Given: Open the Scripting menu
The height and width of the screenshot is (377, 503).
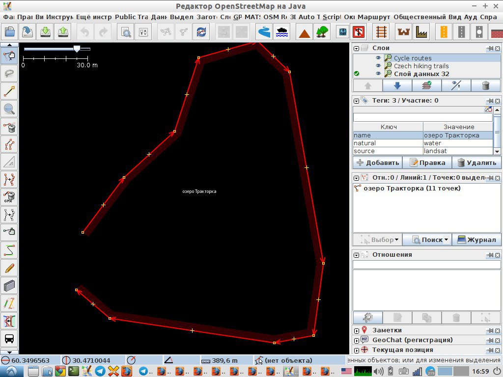Looking at the screenshot, I should coord(332,17).
